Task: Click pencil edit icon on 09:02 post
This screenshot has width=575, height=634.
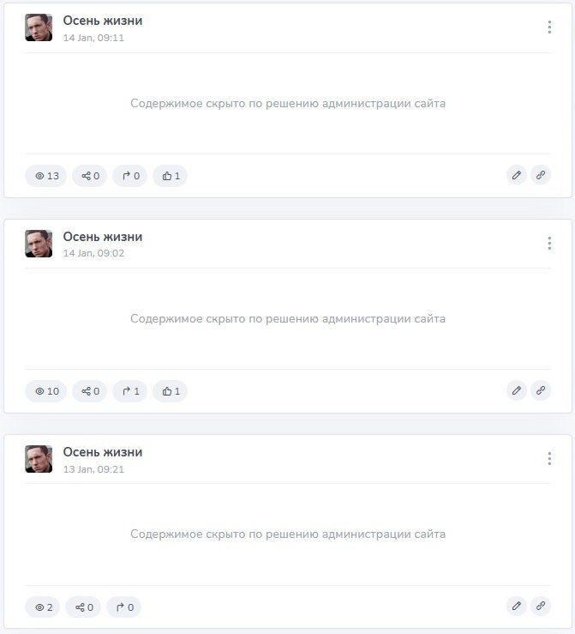Action: 517,390
